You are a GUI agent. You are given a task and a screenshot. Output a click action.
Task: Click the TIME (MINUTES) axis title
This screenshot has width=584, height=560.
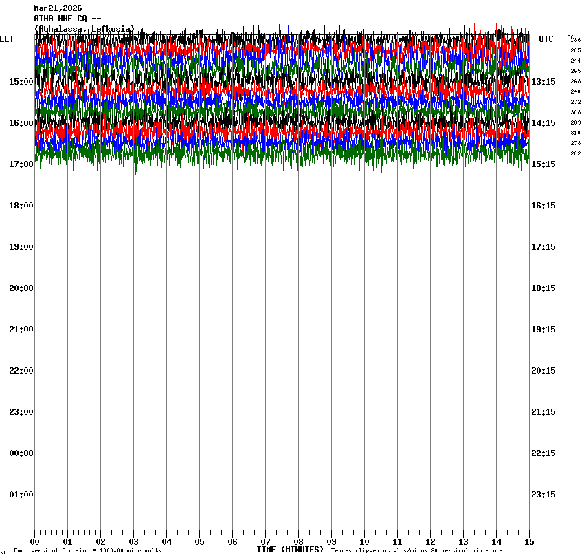tap(290, 550)
